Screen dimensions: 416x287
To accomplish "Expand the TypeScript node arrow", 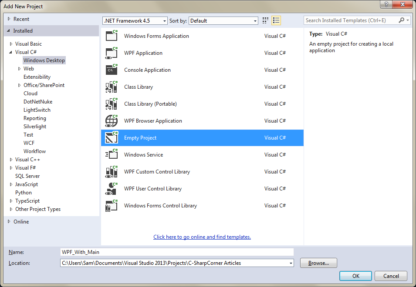I will (11, 201).
